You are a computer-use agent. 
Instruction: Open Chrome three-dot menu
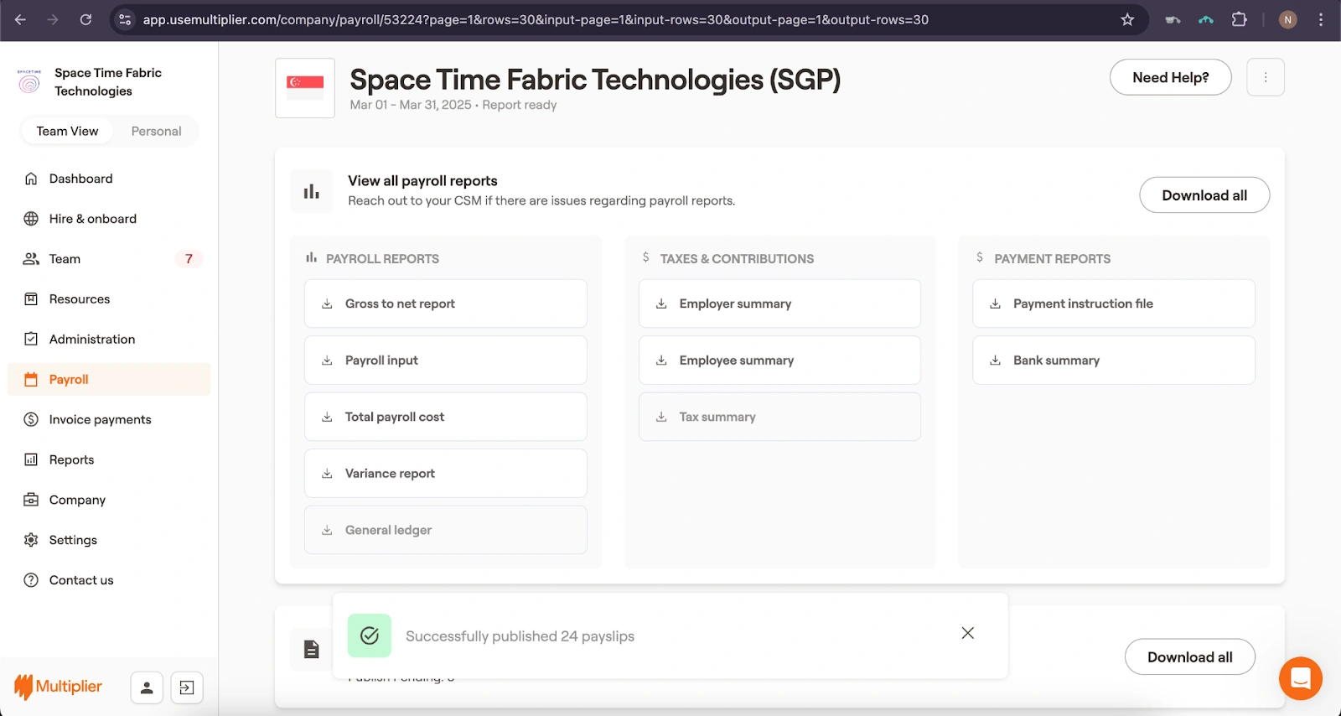1321,19
